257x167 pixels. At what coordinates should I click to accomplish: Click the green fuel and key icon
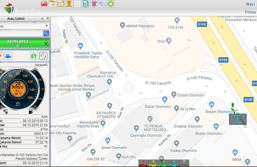click(x=34, y=56)
